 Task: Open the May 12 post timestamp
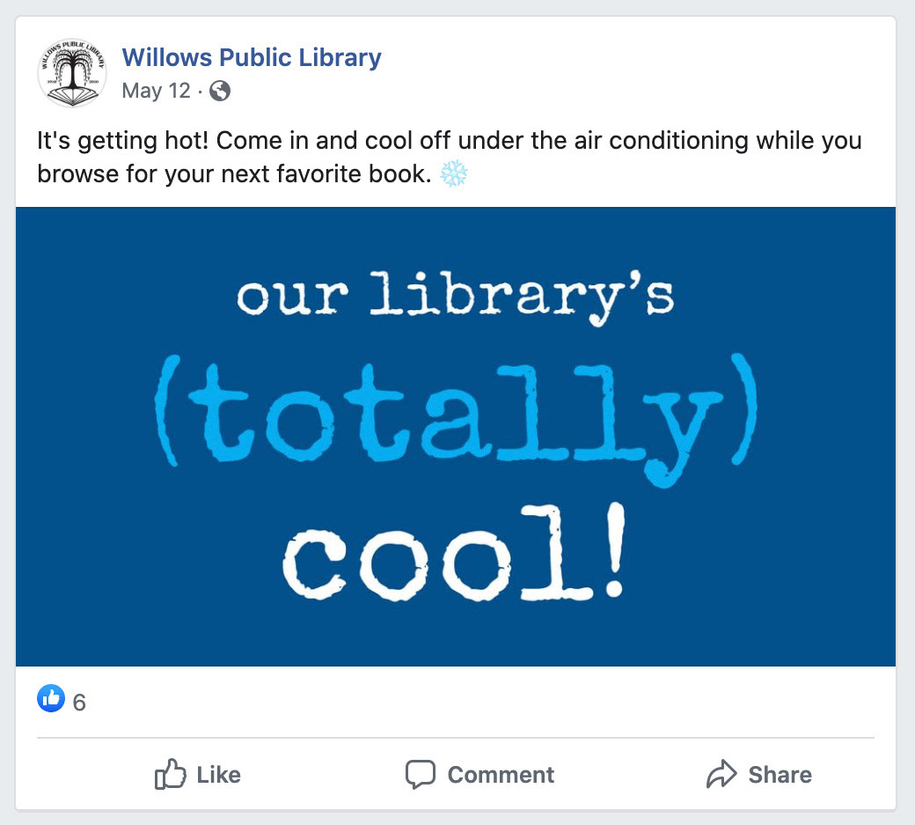tap(156, 91)
